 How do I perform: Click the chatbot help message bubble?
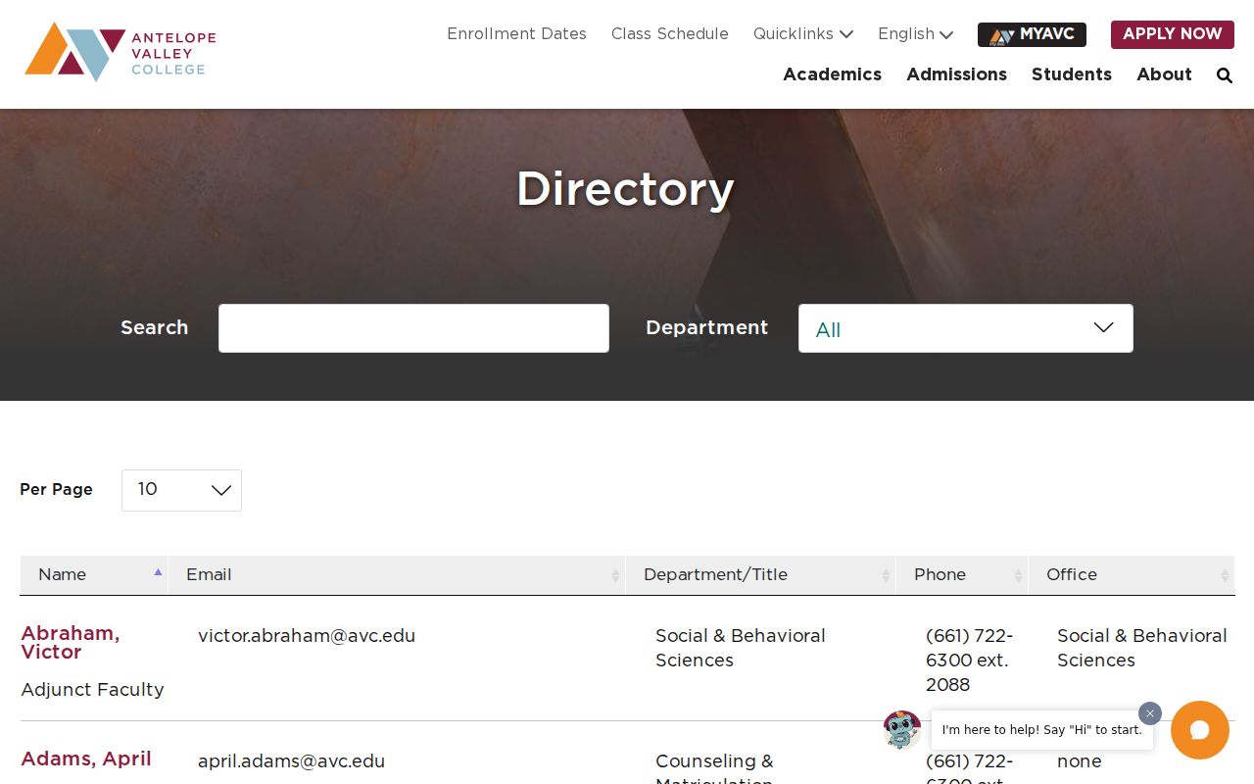click(1042, 730)
